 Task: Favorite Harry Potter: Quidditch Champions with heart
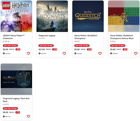(100, 53)
